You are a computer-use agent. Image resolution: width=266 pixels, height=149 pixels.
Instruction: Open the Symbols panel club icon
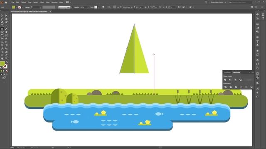coord(258,45)
